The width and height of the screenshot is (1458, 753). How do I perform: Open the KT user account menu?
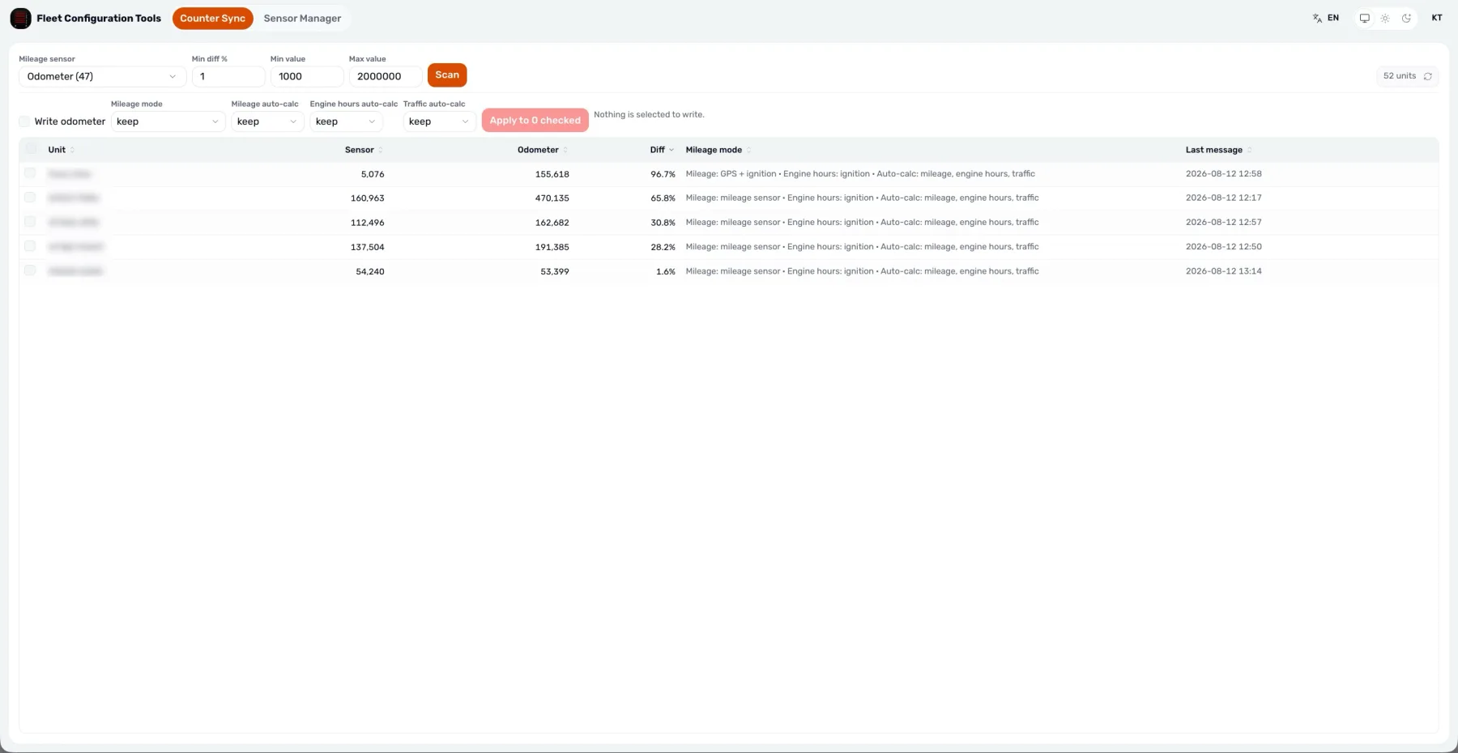(x=1437, y=18)
